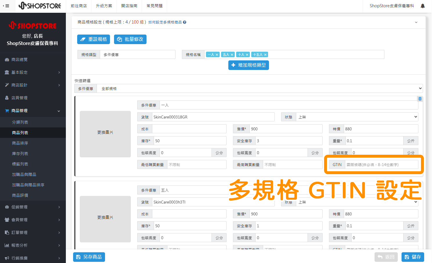Click the 另存商品 button

click(x=89, y=257)
